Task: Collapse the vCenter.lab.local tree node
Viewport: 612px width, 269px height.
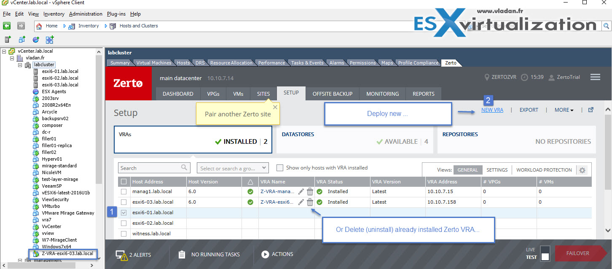Action: [x=4, y=51]
